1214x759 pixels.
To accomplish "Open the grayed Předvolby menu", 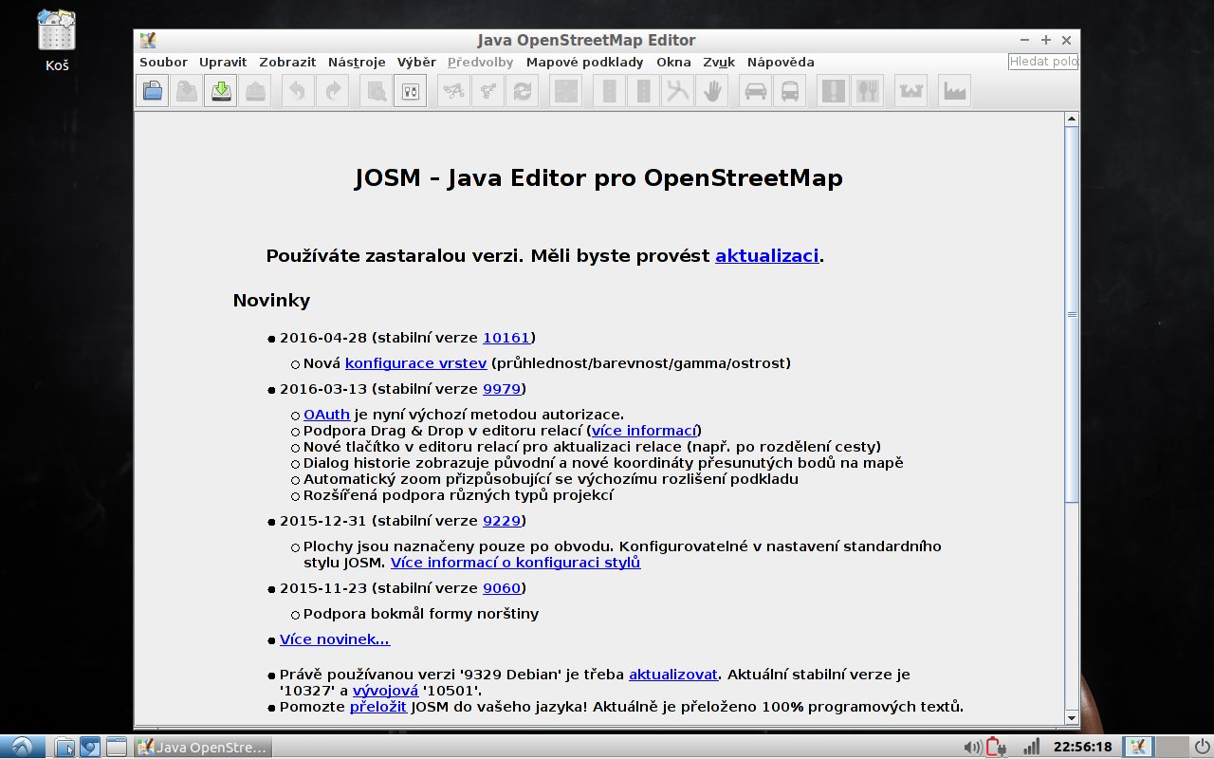I will (x=480, y=62).
